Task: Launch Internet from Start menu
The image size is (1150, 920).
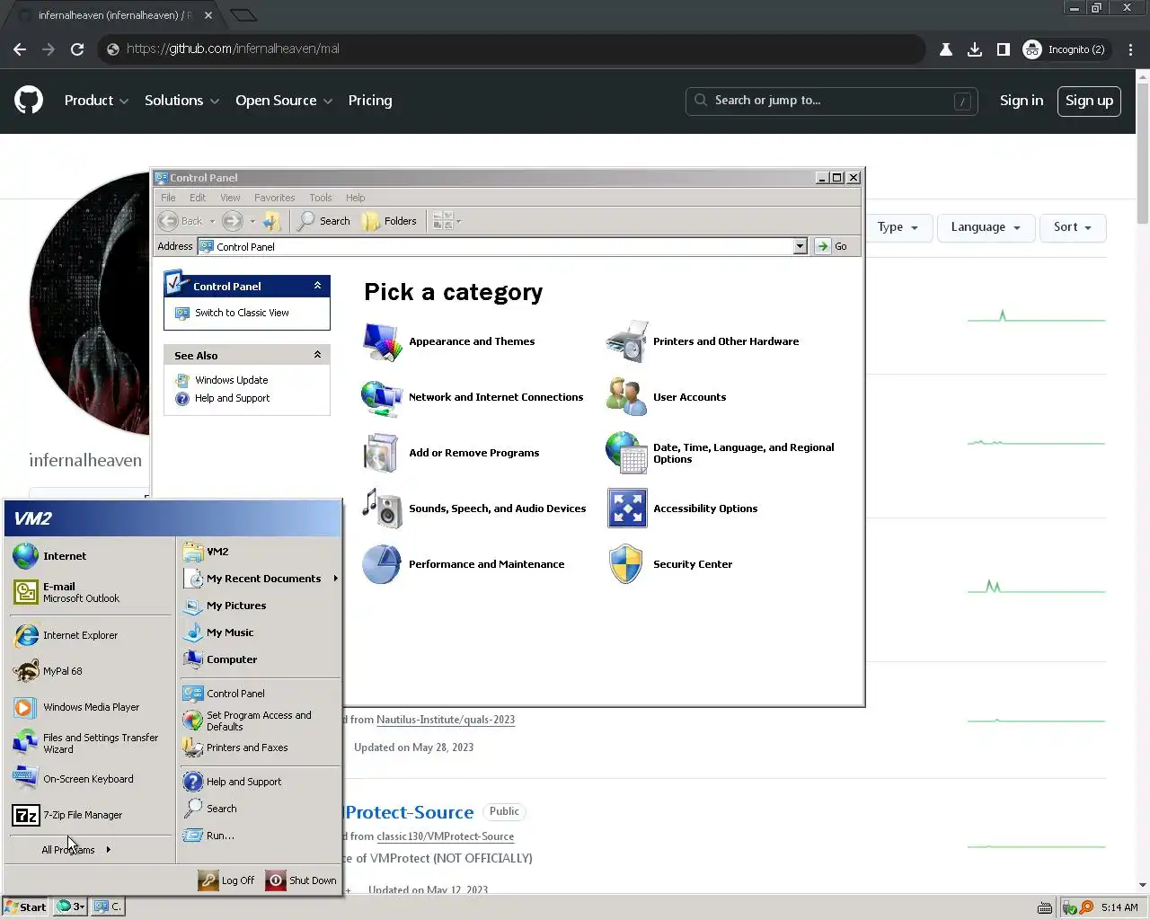Action: (x=90, y=556)
